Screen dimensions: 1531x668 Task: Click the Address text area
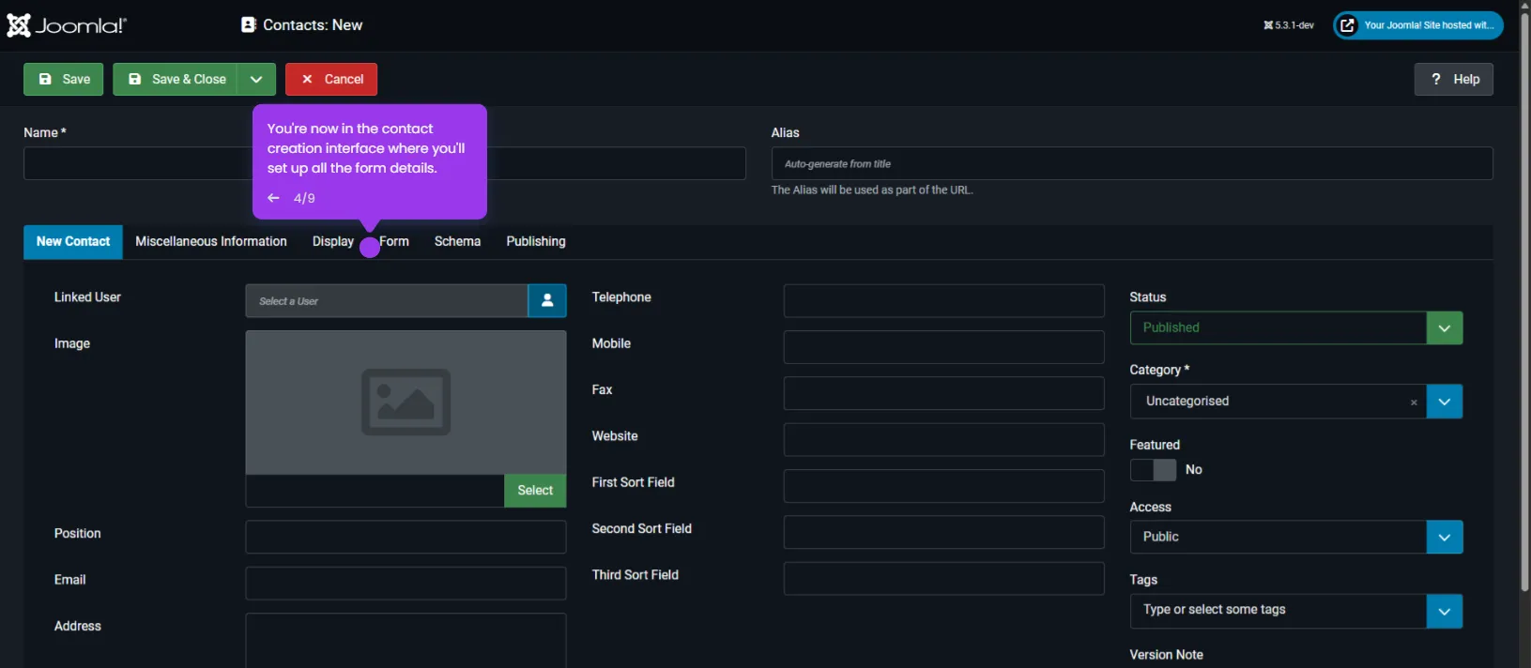[406, 641]
